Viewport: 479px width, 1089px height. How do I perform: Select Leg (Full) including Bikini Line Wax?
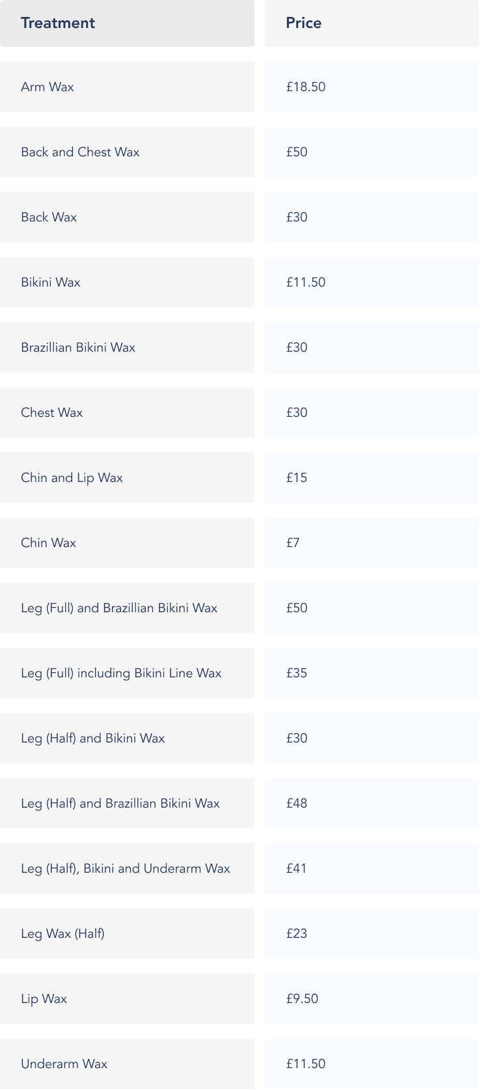[121, 673]
